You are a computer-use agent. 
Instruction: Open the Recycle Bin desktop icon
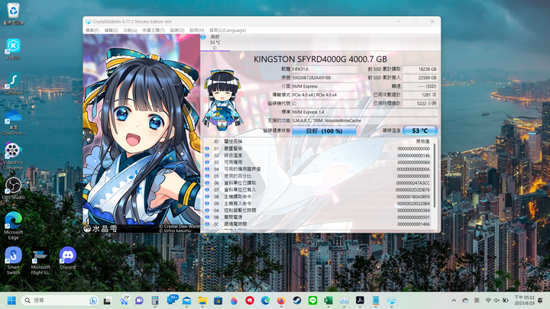(x=13, y=13)
